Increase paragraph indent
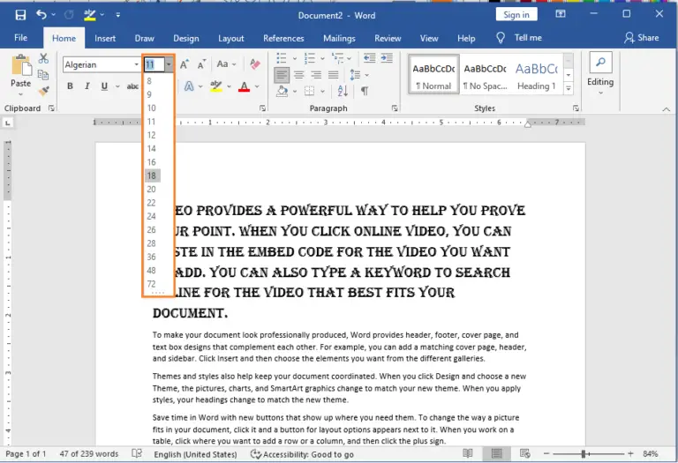 (x=387, y=58)
